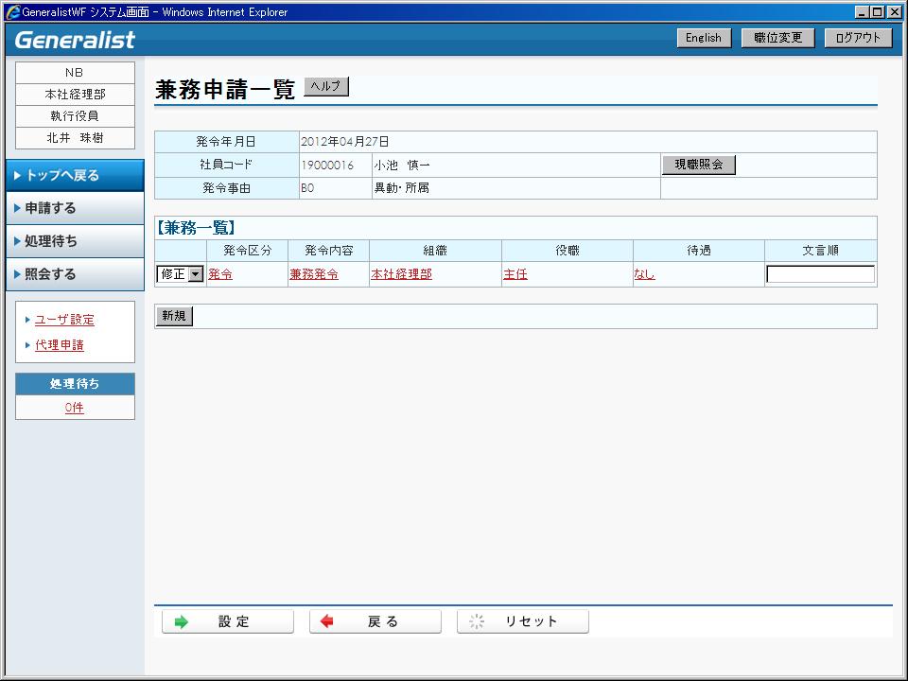Open the 代理申請 link
The image size is (908, 681).
(x=60, y=345)
